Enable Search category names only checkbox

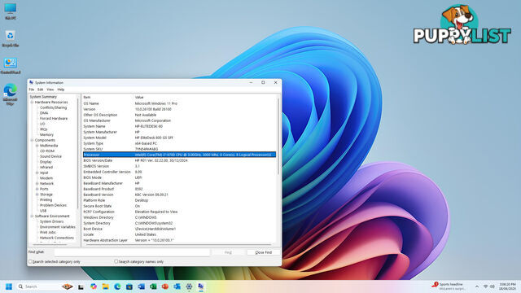(116, 262)
